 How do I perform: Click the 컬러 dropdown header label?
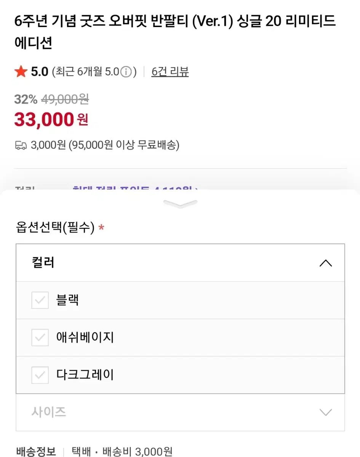tap(43, 263)
